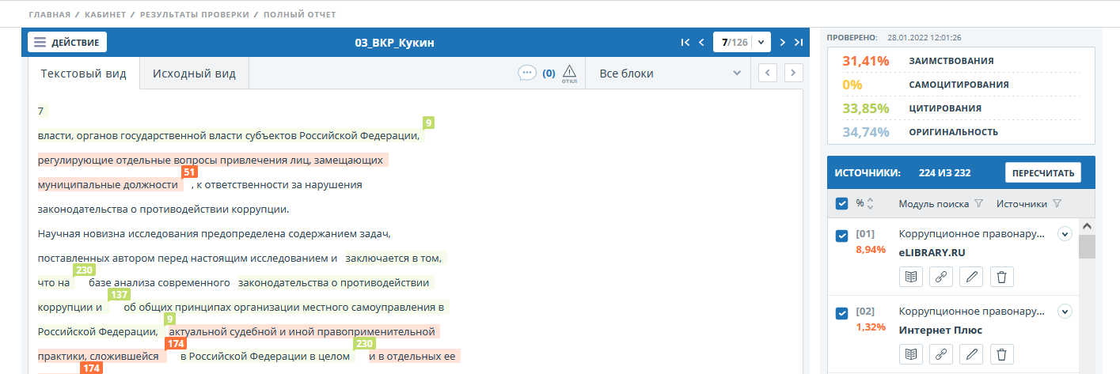This screenshot has height=374, width=1120.
Task: Go to 'Результаты проверки' breadcrumb link
Action: [196, 14]
